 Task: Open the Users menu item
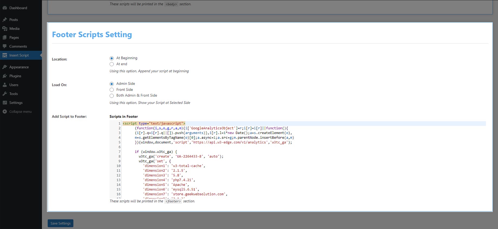[21, 85]
